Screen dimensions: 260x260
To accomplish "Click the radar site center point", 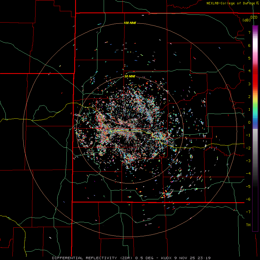I will click(130, 130).
